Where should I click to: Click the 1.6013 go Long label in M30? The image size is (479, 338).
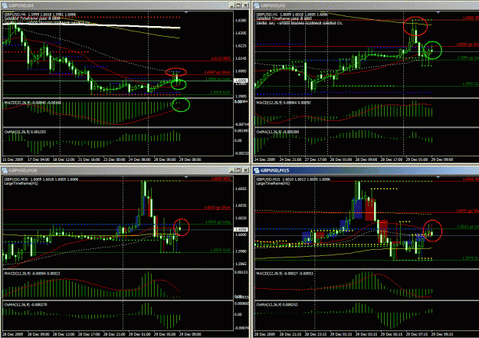[x=218, y=222]
